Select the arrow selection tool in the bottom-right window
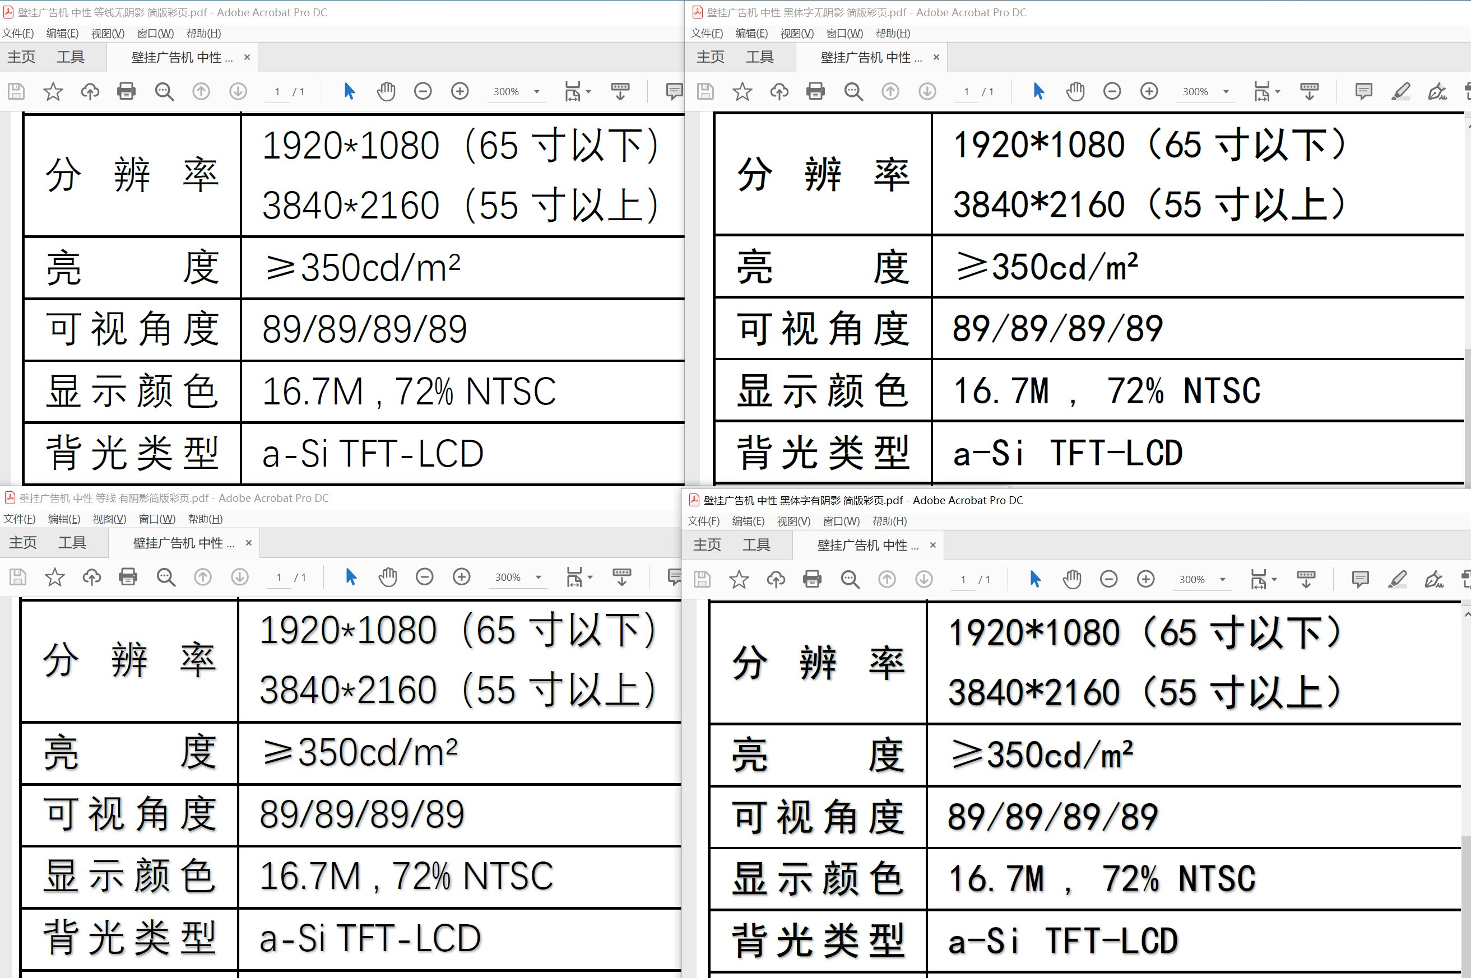Screen dimensions: 1471x978 [x=1036, y=579]
